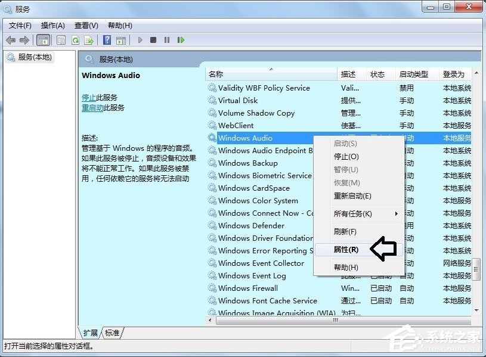Open properties via the properties sheet toolbar icon
Image resolution: width=486 pixels, height=357 pixels.
point(61,40)
